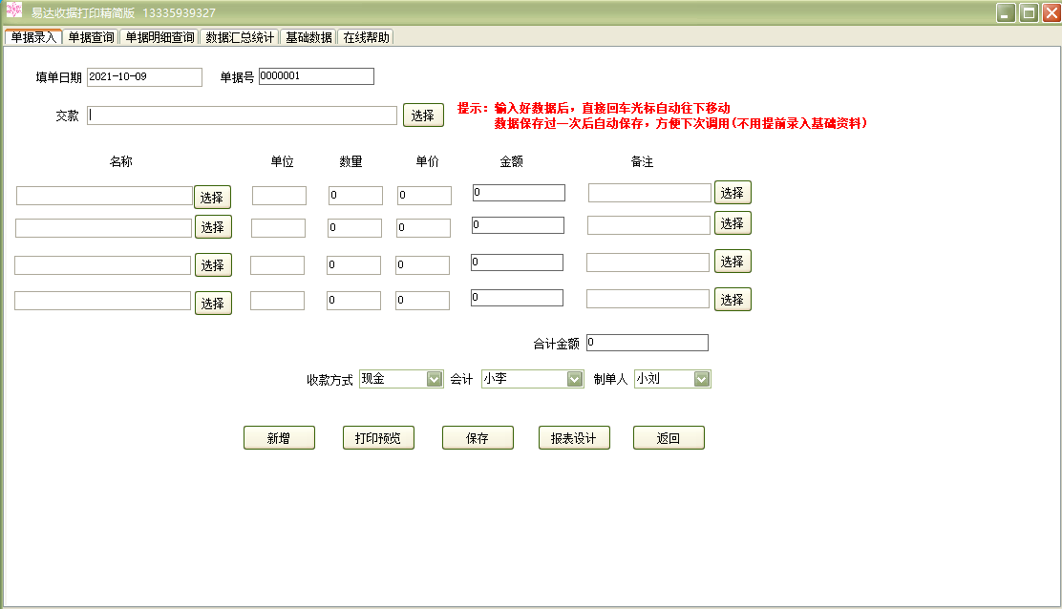1062x609 pixels.
Task: Expand the 收款方式 dropdown arrow
Action: point(435,380)
